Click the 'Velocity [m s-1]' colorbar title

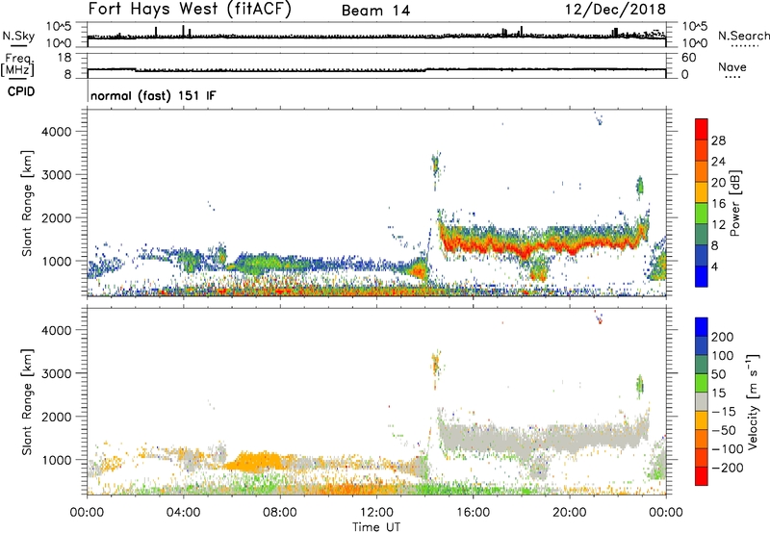tap(752, 401)
